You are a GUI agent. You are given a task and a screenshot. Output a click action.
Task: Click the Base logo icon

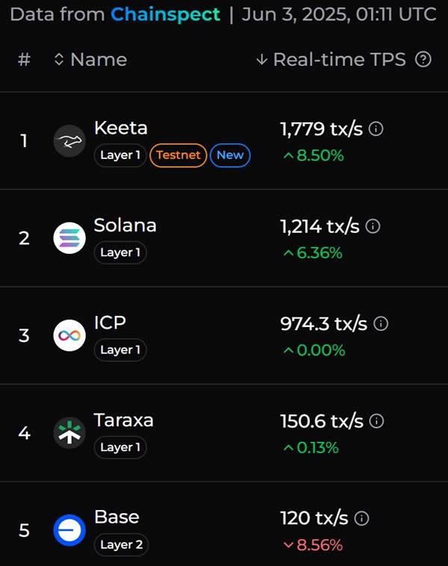pyautogui.click(x=69, y=530)
